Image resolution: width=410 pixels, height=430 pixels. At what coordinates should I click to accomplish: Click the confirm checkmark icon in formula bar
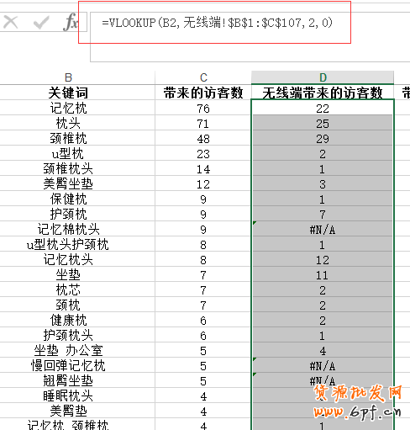41,22
